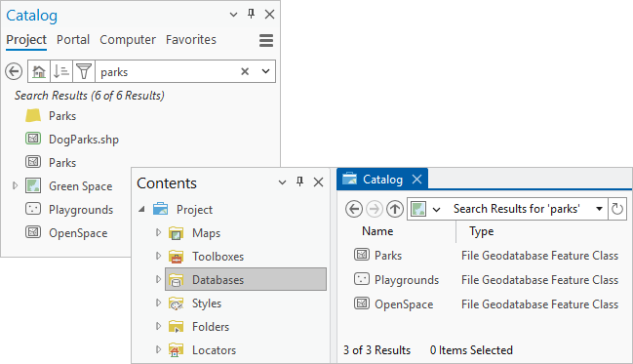Close the Catalog view tab
This screenshot has height=364, width=633.
point(417,179)
